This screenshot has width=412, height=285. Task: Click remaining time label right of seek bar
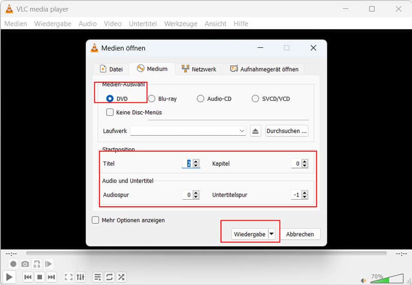pos(402,254)
